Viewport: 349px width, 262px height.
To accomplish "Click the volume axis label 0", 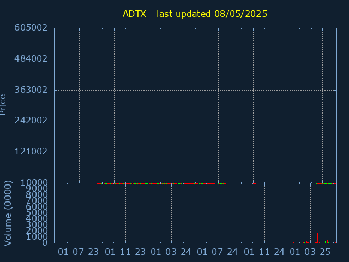I will point(45,242).
